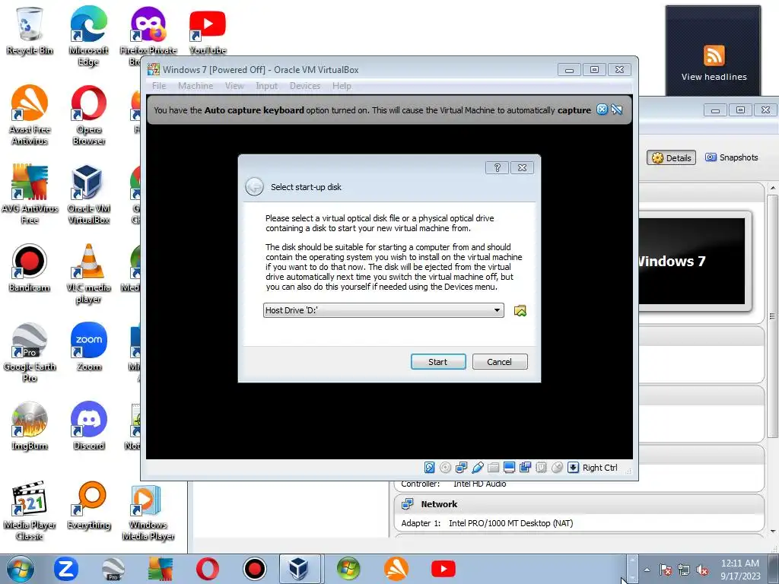Click the shared folders status icon

click(x=493, y=468)
